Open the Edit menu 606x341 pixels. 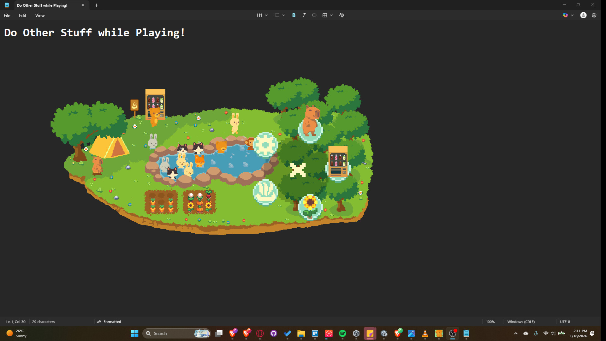pyautogui.click(x=22, y=15)
